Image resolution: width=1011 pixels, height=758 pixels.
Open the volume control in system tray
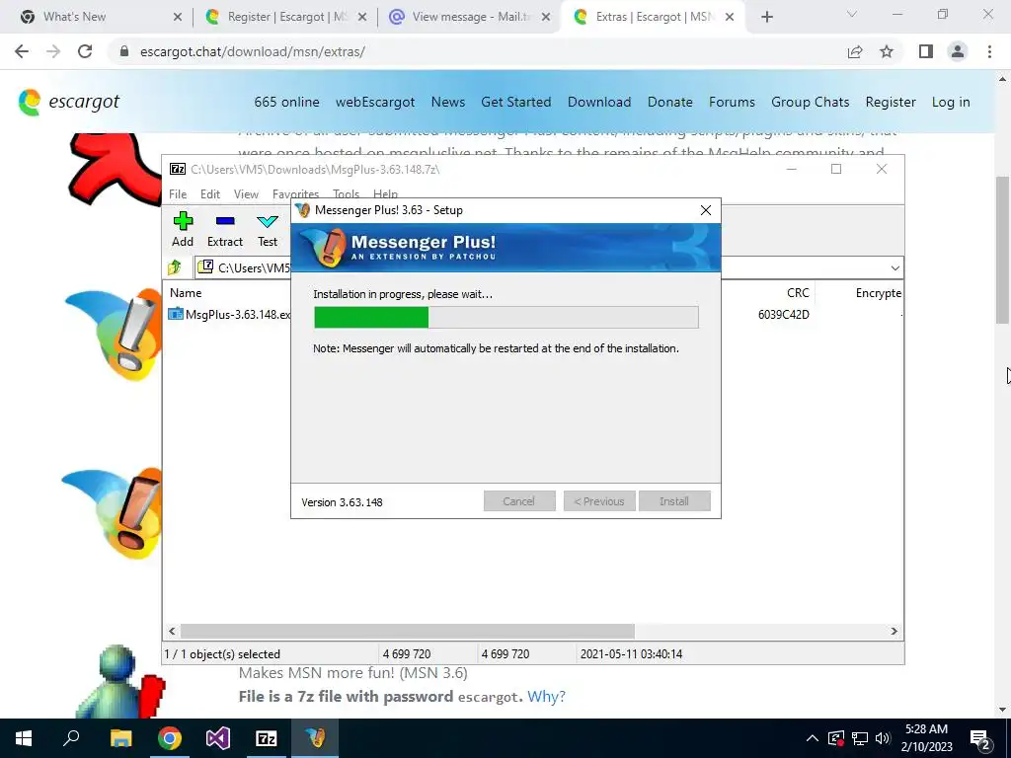(x=883, y=738)
